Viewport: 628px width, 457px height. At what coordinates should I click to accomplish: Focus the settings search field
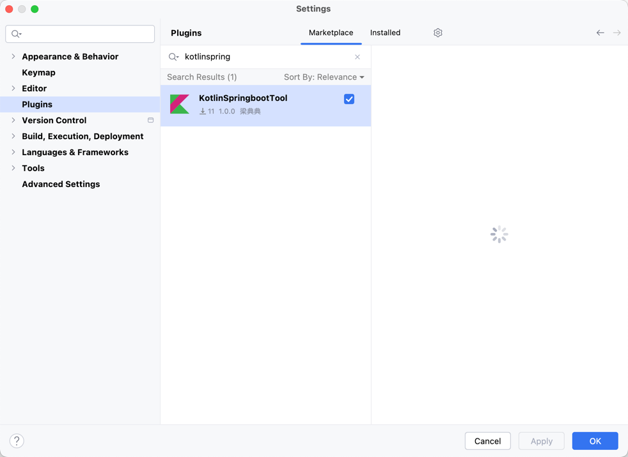click(80, 34)
